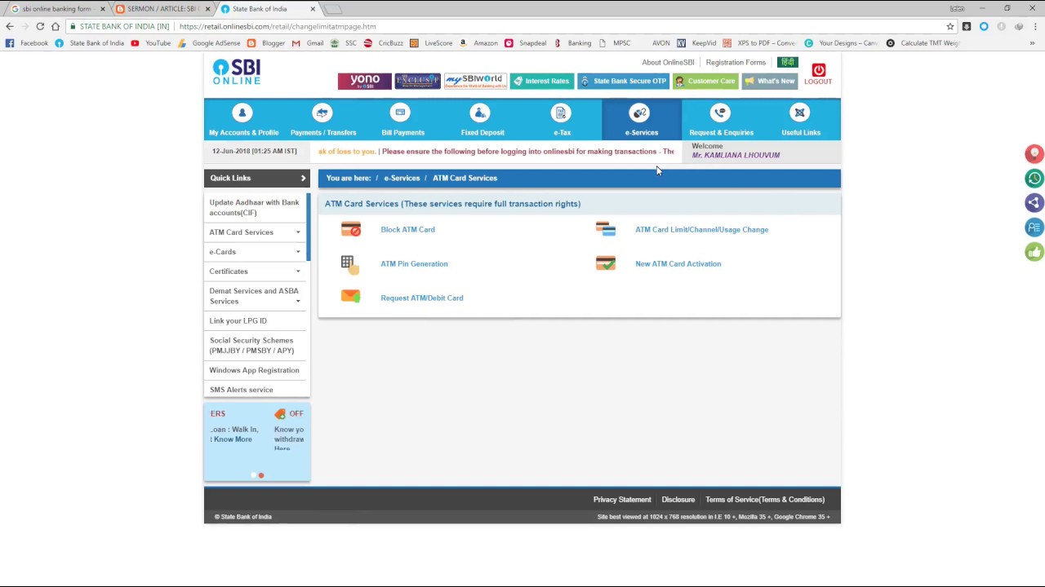Viewport: 1045px width, 587px height.
Task: Open Chrome menu three dots
Action: [x=1034, y=26]
